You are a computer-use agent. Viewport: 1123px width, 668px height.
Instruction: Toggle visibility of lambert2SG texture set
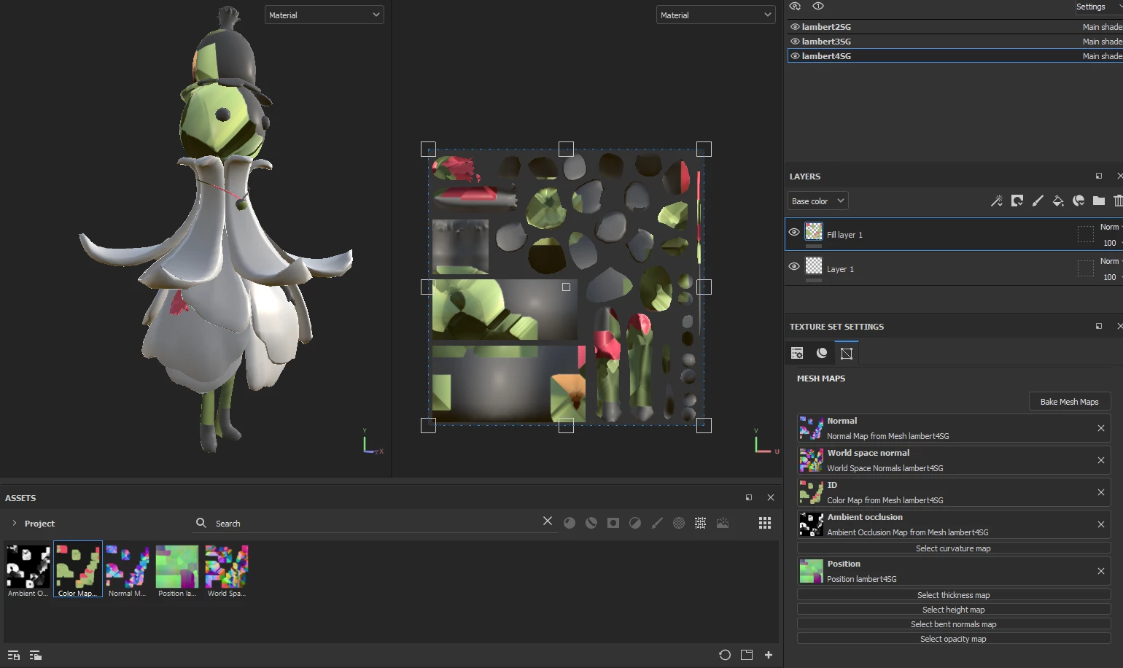coord(795,27)
